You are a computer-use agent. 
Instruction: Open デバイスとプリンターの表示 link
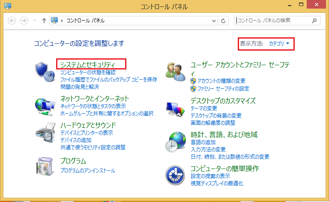point(87,133)
